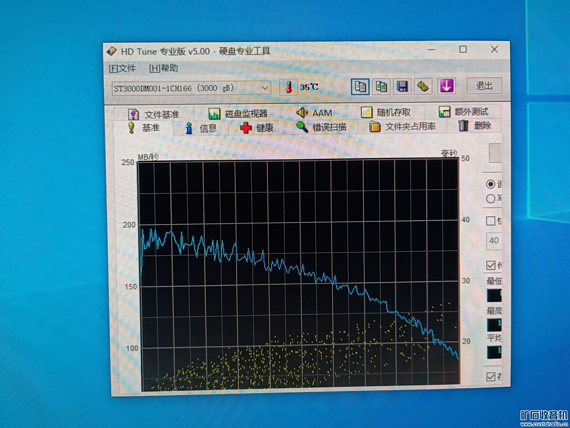Click the 错误扫描 magnifier icon
The image size is (570, 428).
(x=302, y=127)
